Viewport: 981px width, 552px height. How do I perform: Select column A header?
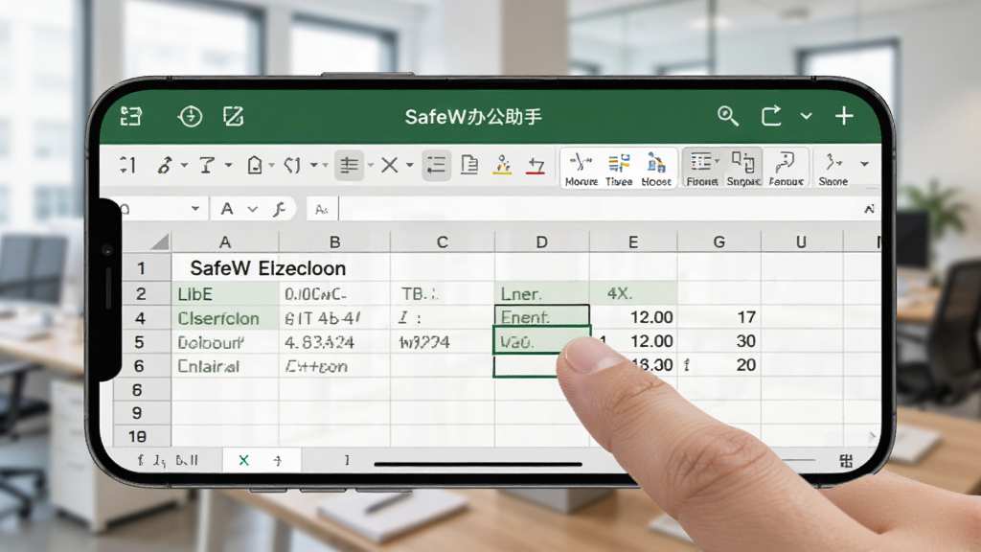coord(225,242)
